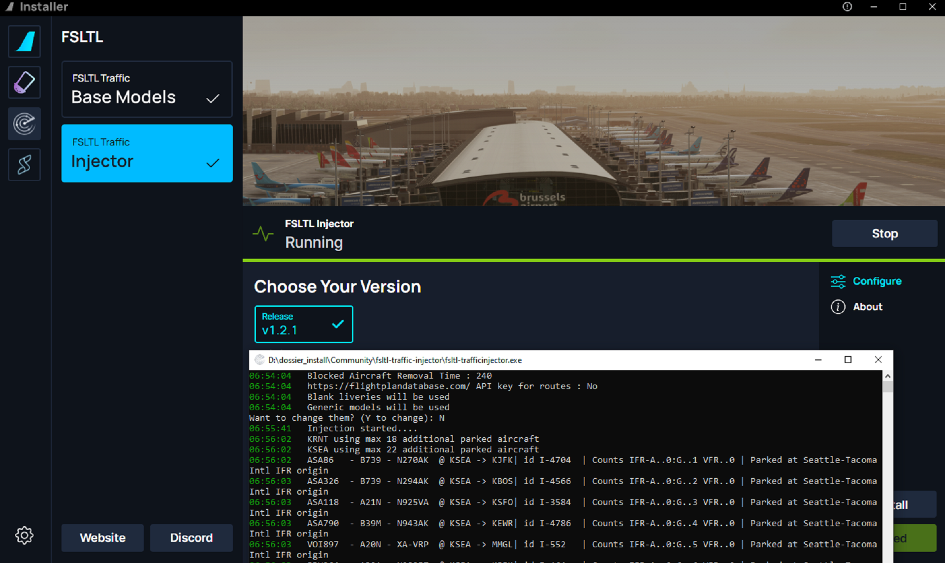
Task: Minimize the Installer window
Action: (874, 7)
